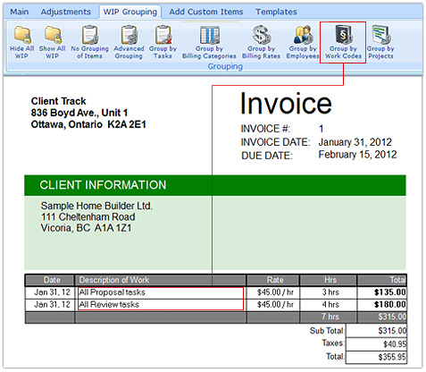Image resolution: width=426 pixels, height=372 pixels.
Task: Select Group by Billing Rates
Action: coord(261,42)
